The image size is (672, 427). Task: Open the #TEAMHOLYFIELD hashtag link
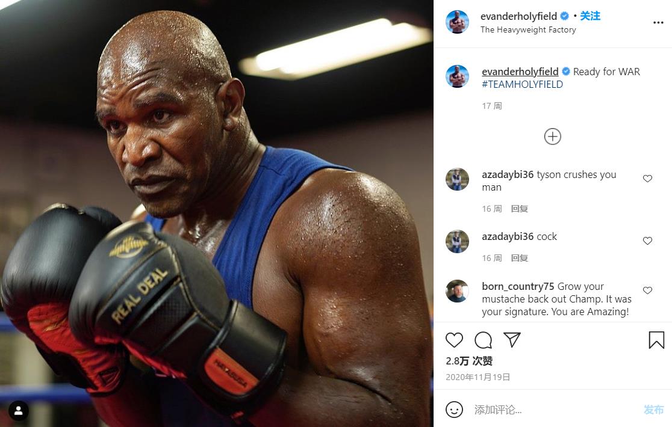click(x=523, y=84)
